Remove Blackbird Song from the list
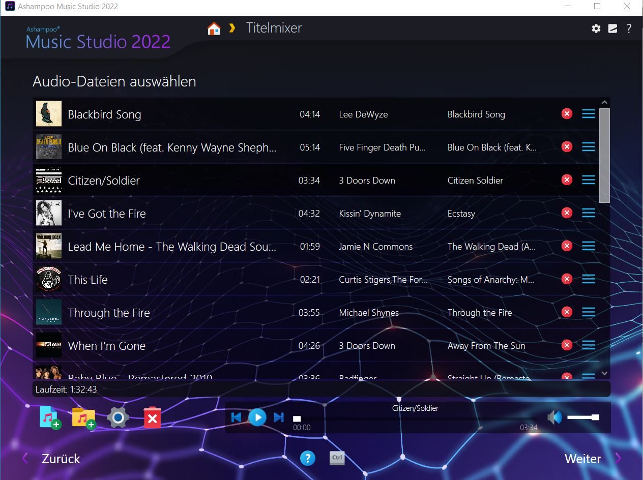The image size is (643, 480). tap(567, 114)
